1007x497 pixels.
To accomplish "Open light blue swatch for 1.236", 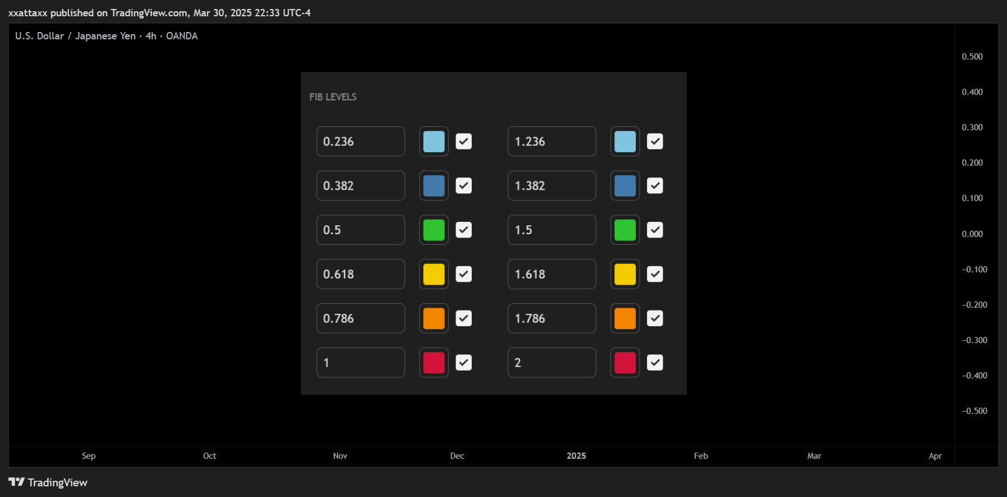I will coord(625,142).
